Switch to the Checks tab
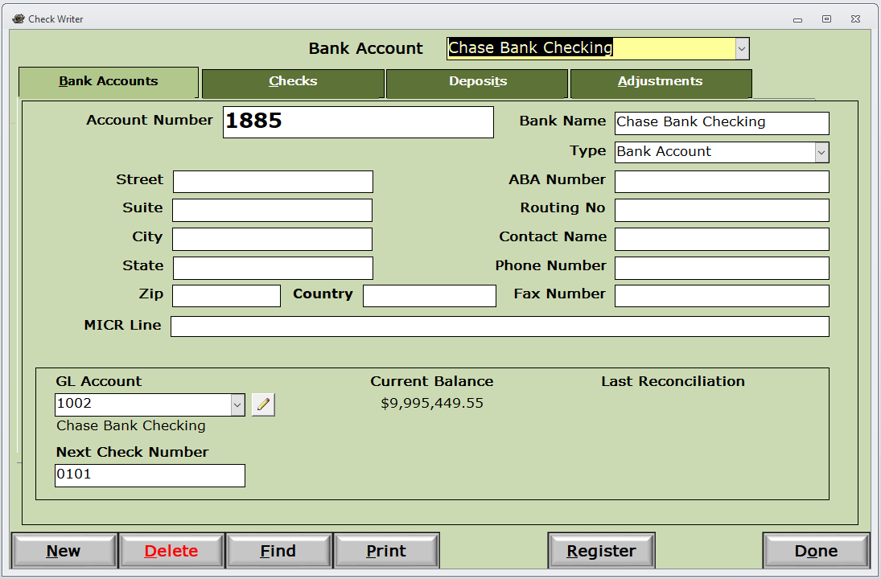The width and height of the screenshot is (881, 579). (x=293, y=83)
